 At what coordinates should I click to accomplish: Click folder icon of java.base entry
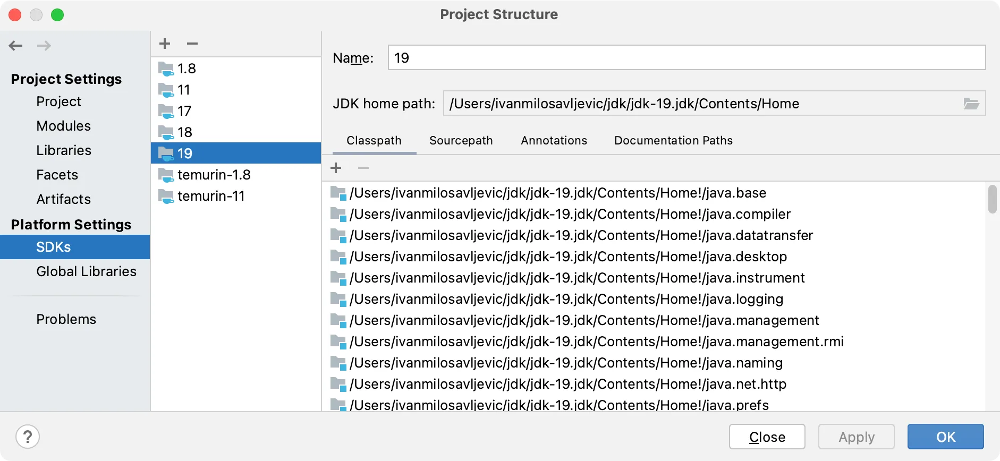click(x=338, y=193)
